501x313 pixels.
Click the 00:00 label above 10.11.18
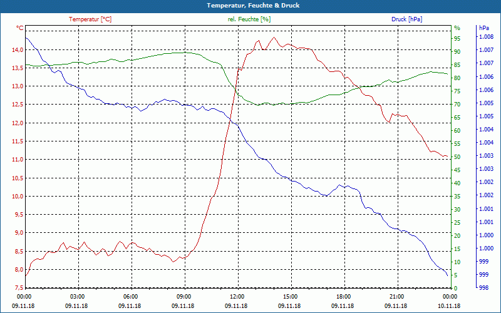tap(449, 296)
